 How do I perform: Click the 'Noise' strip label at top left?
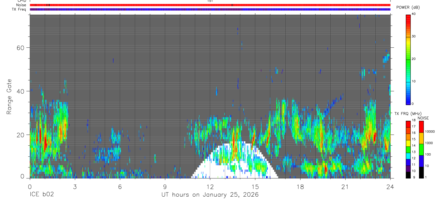point(21,5)
